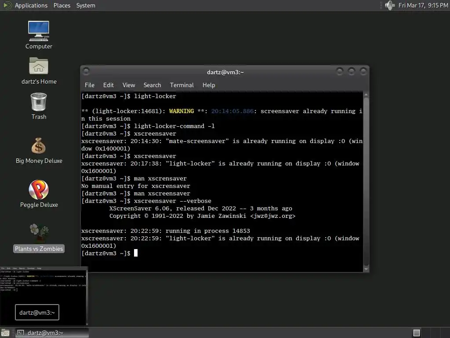Open the Applications menu
Viewport: 450px width, 338px height.
tap(31, 5)
